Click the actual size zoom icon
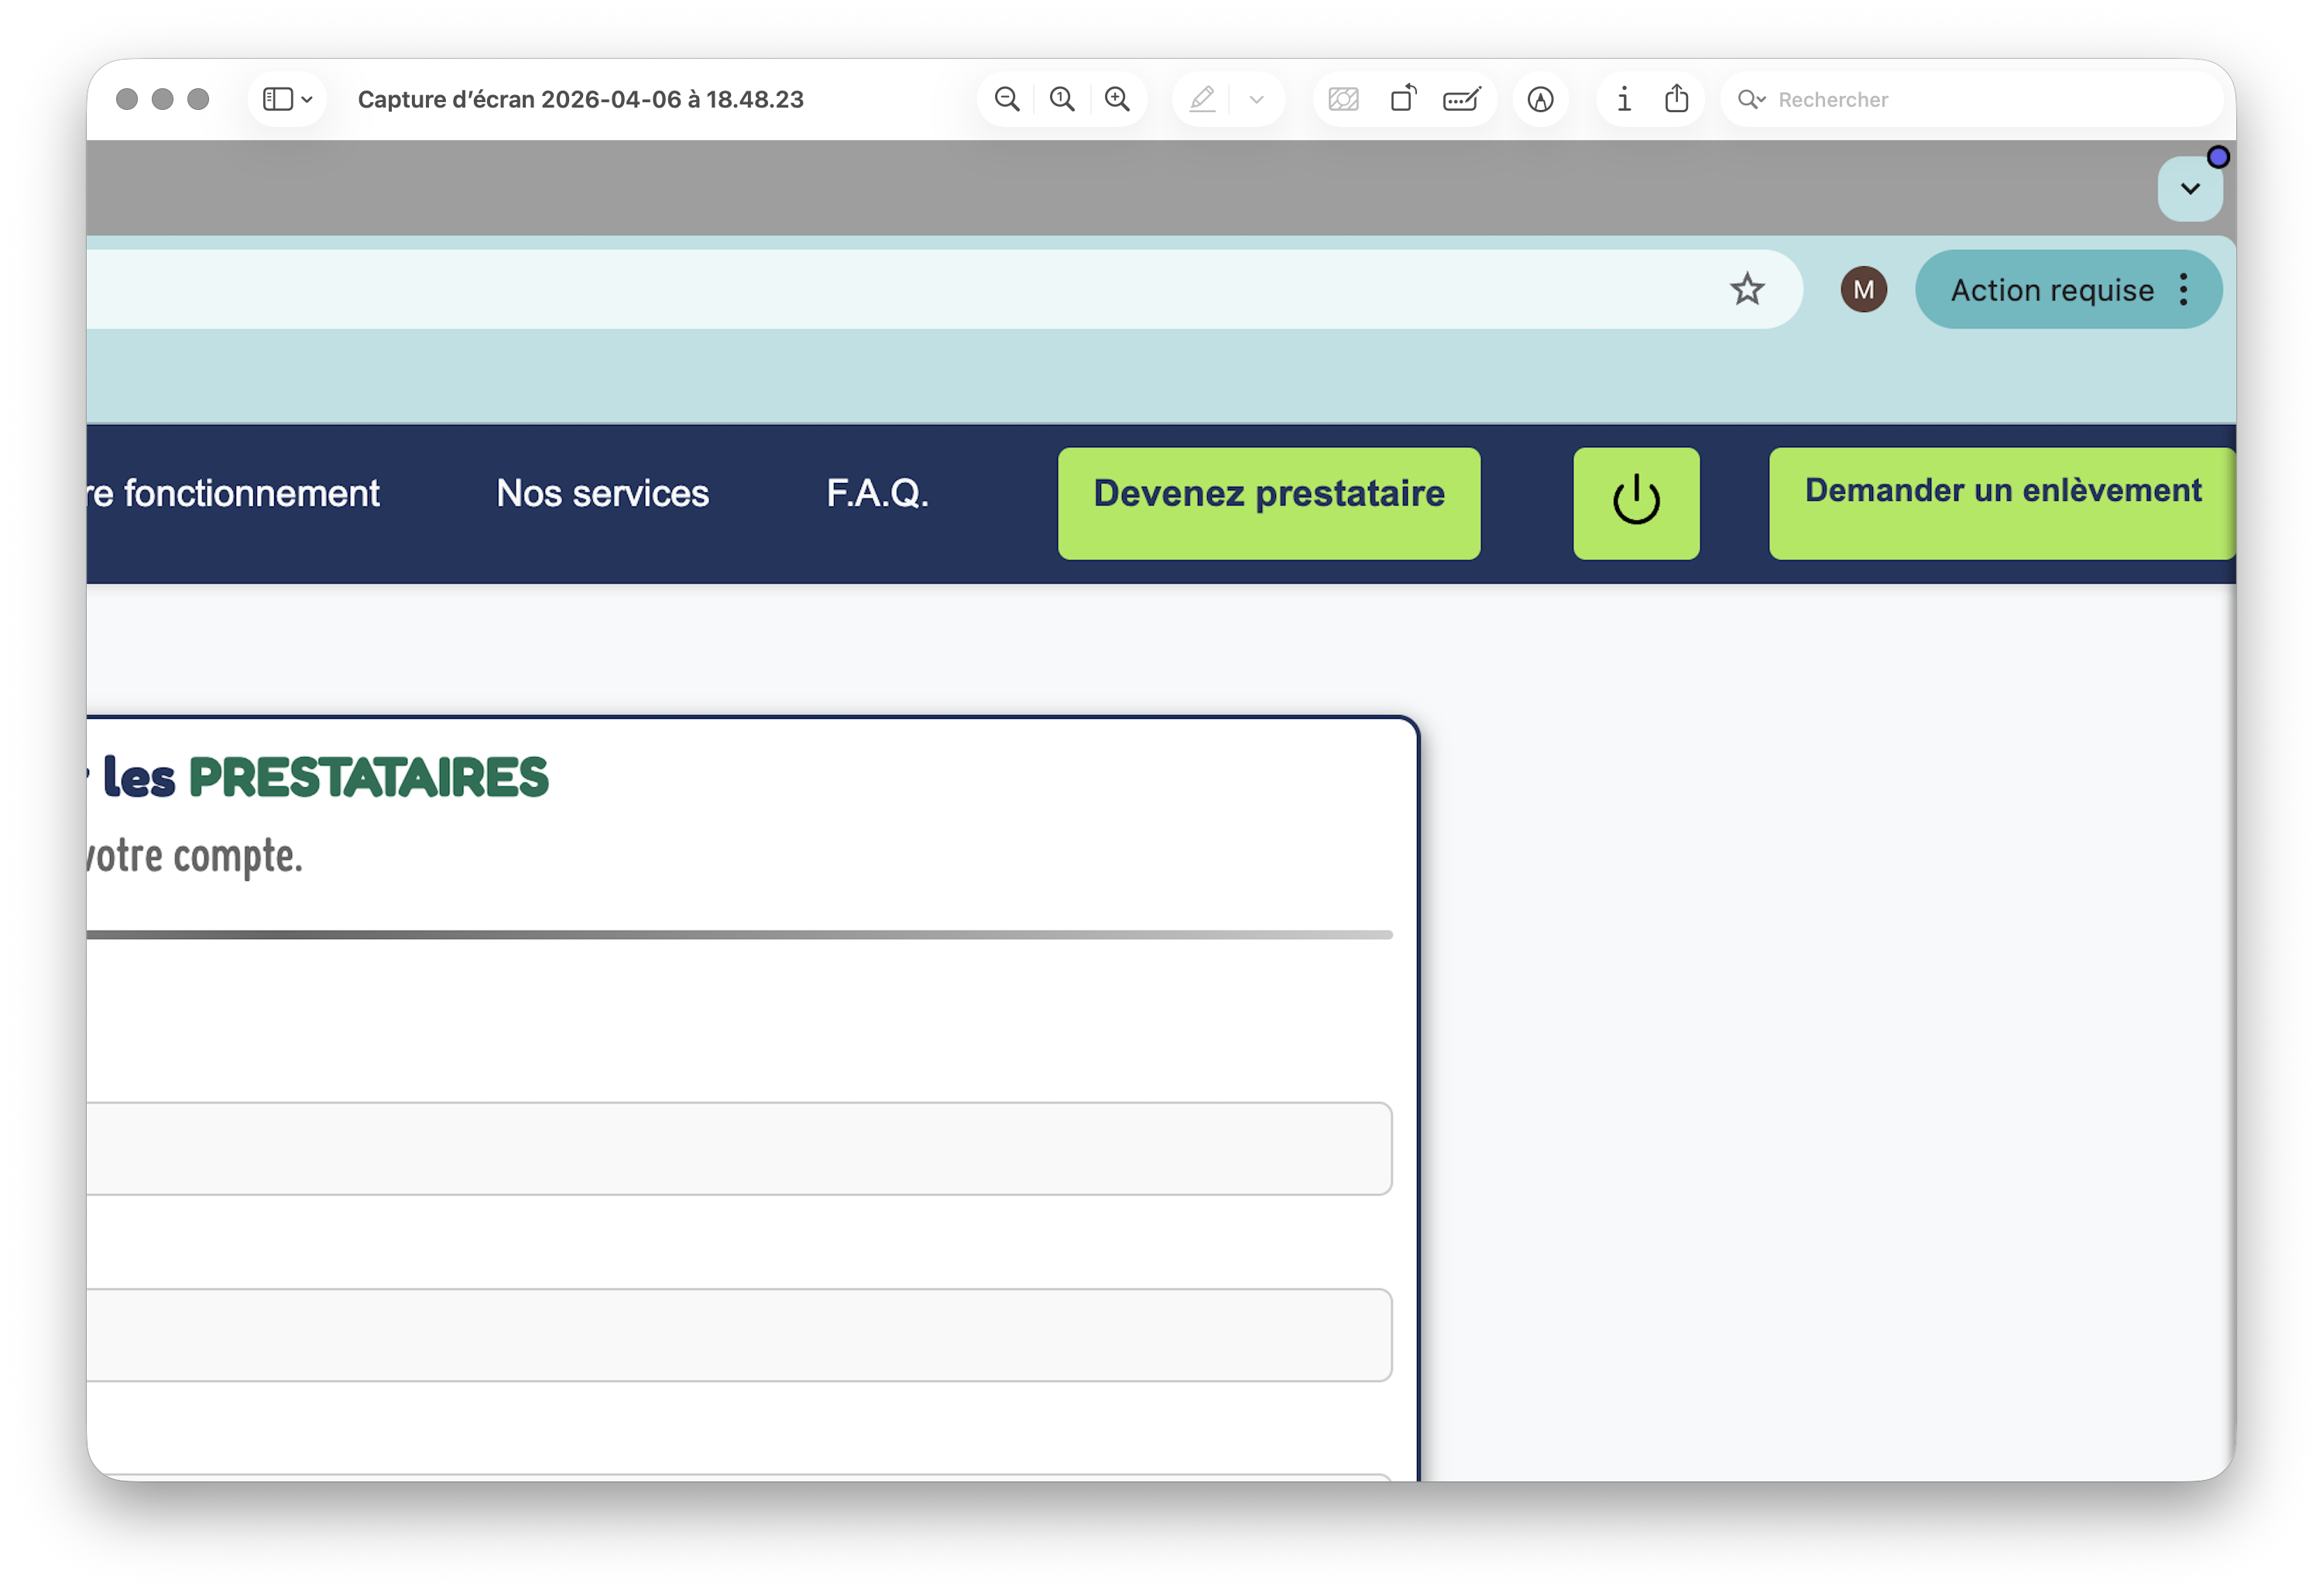Image resolution: width=2323 pixels, height=1596 pixels. point(1062,99)
